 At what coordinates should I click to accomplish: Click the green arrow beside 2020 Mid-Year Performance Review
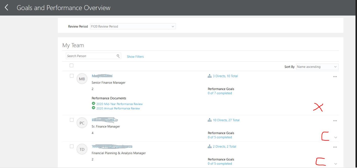(93, 104)
